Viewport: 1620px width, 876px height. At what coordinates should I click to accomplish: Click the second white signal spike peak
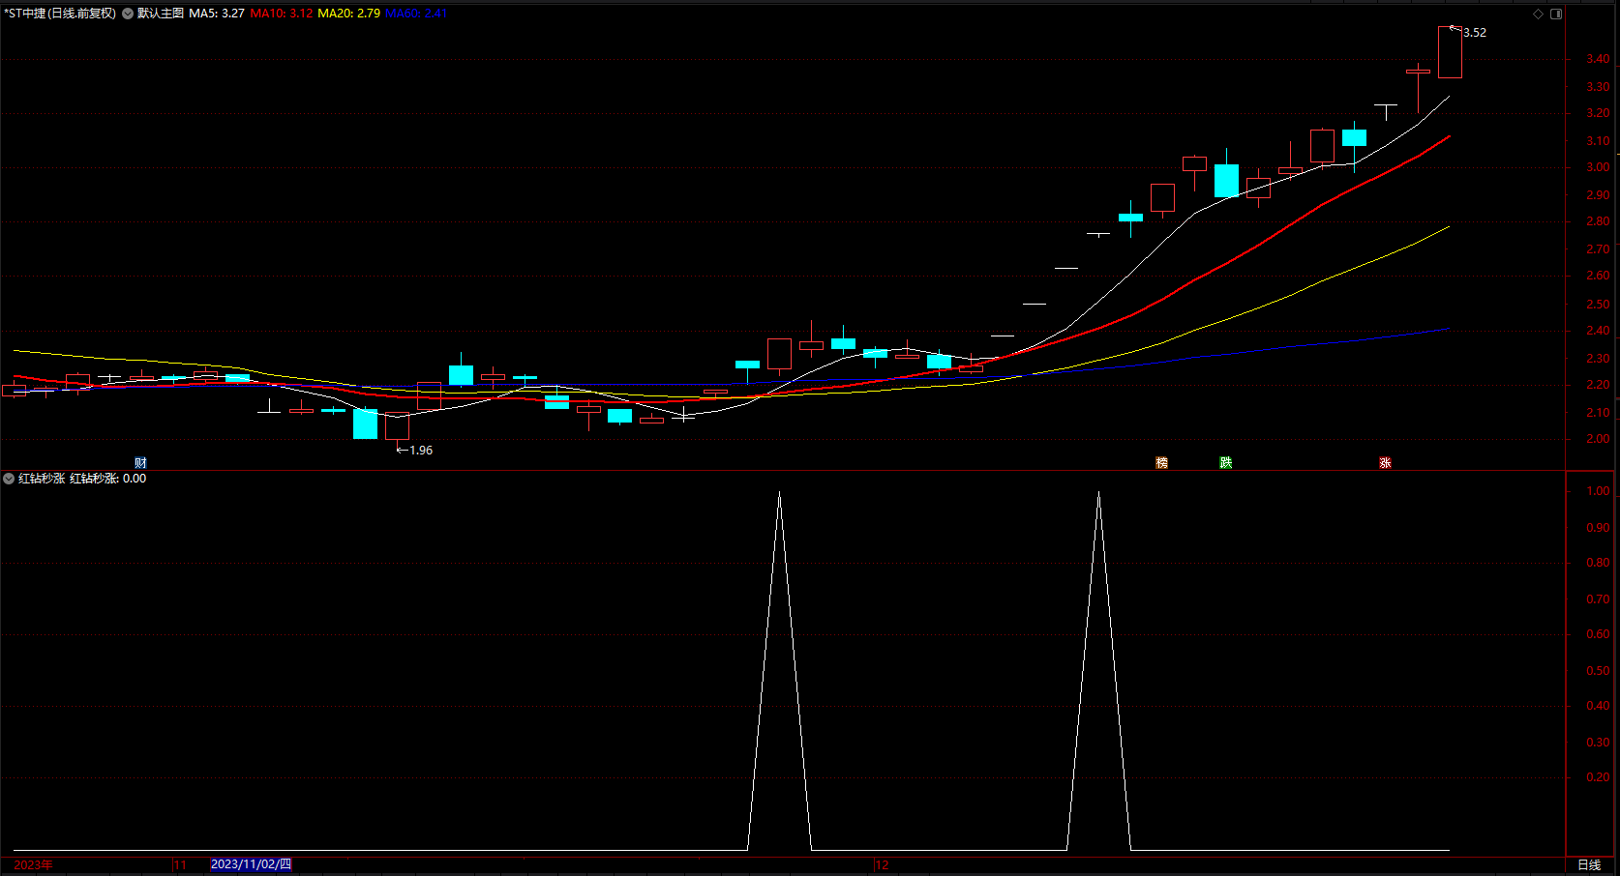point(1098,493)
